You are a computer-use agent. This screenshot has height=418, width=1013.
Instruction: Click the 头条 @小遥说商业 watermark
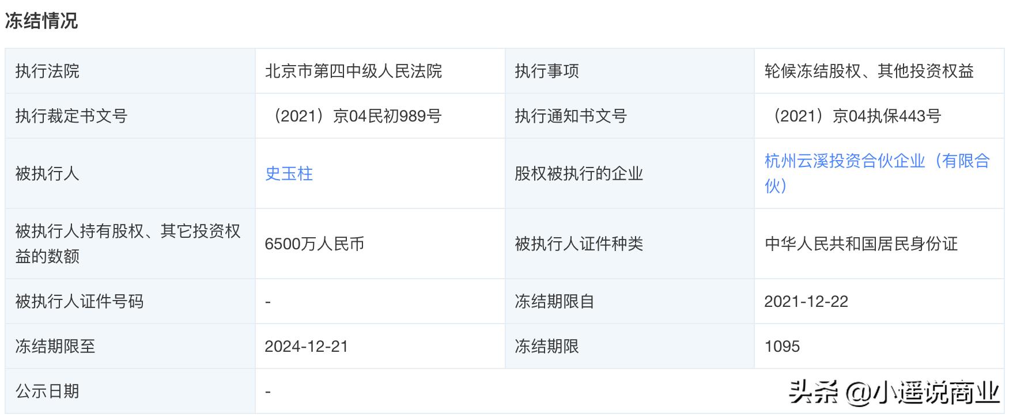[894, 393]
